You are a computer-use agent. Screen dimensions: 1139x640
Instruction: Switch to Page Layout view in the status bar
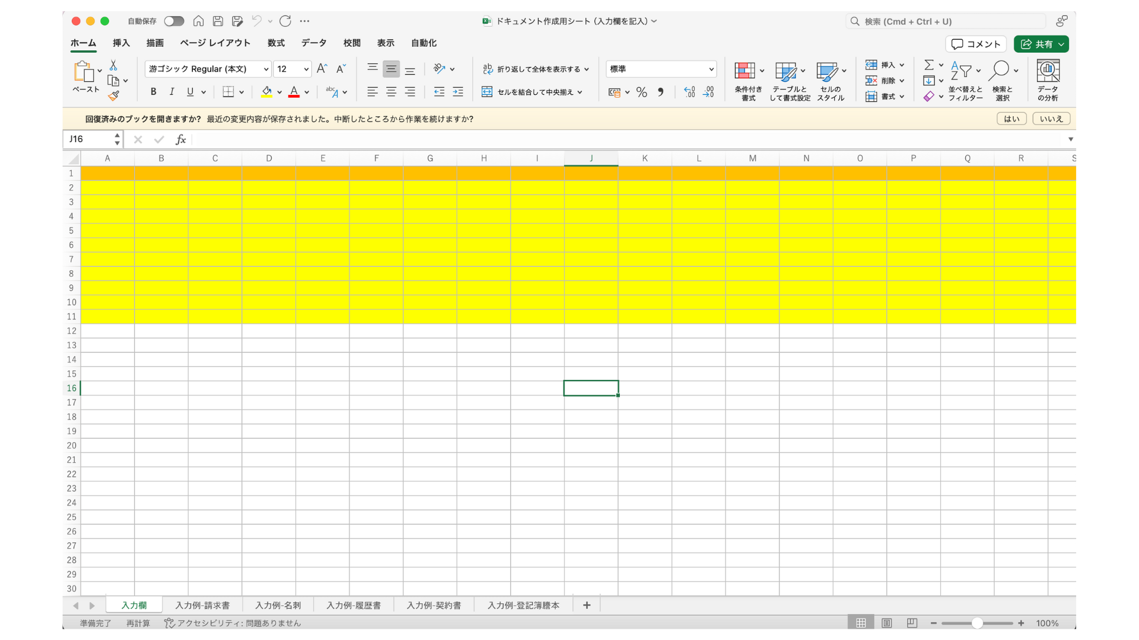click(x=886, y=623)
